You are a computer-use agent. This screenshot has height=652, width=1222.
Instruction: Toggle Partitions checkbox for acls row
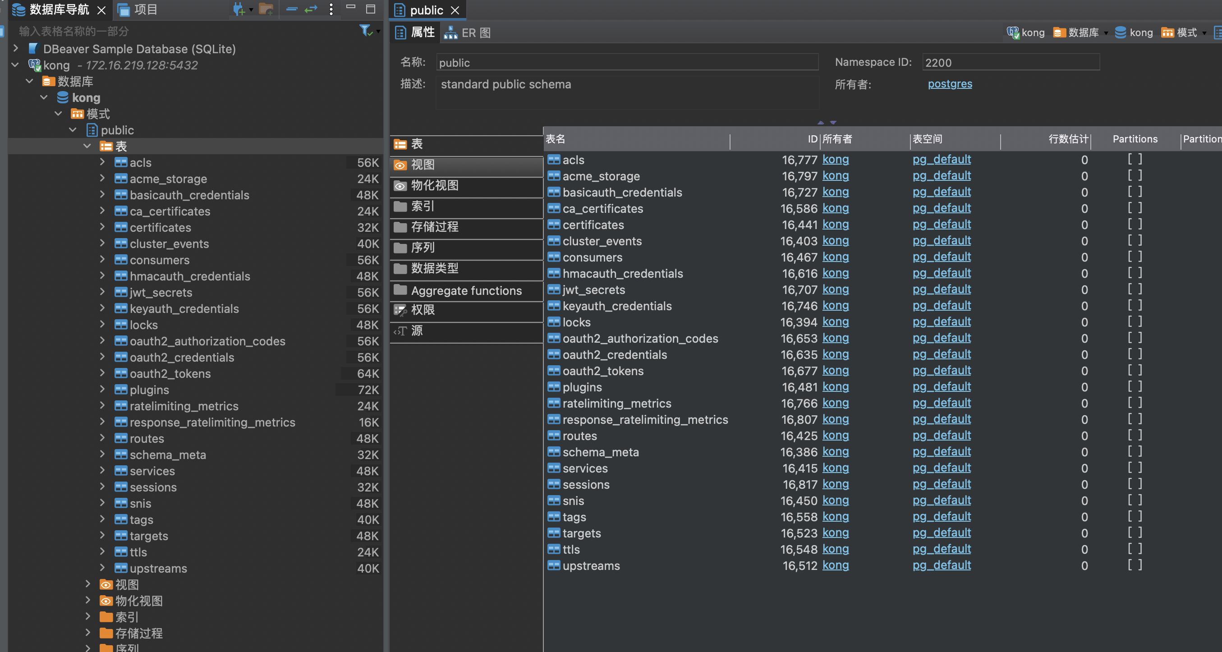1135,159
